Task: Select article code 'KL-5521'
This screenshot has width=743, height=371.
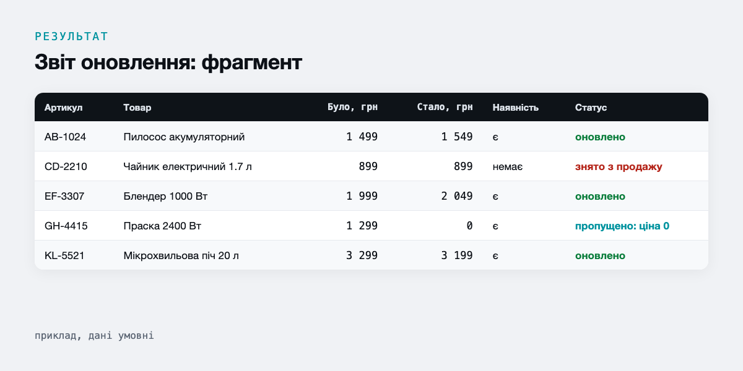Action: click(x=65, y=255)
